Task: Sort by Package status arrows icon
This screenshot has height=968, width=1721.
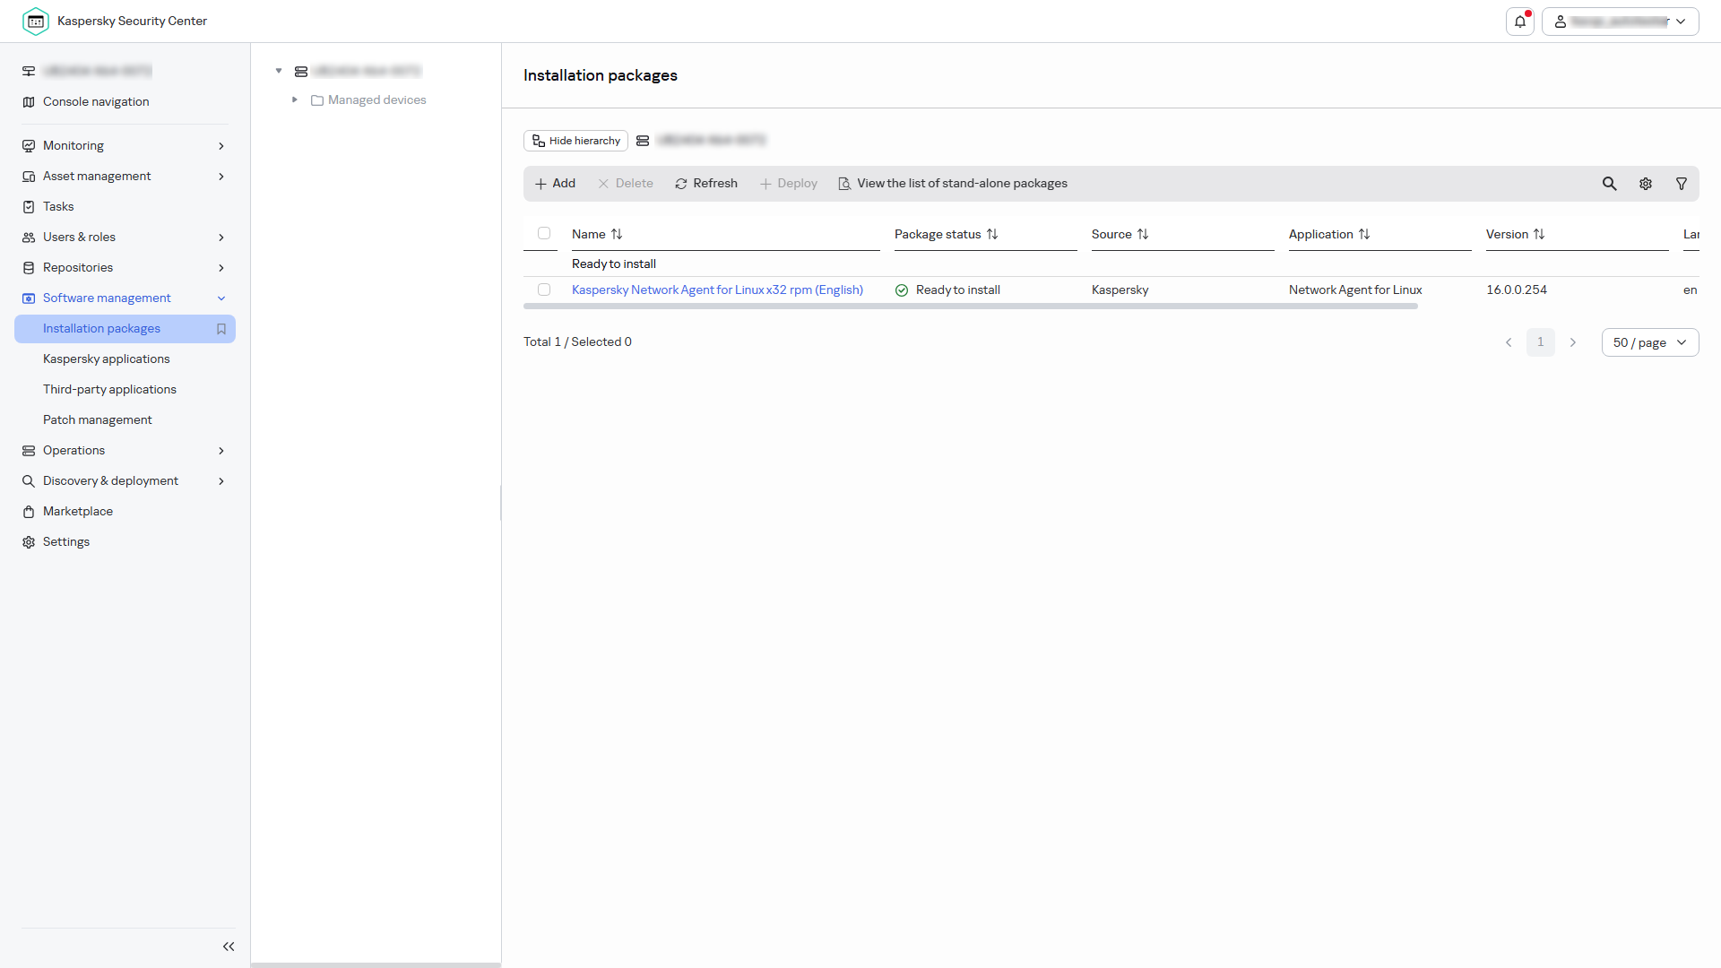Action: tap(992, 234)
